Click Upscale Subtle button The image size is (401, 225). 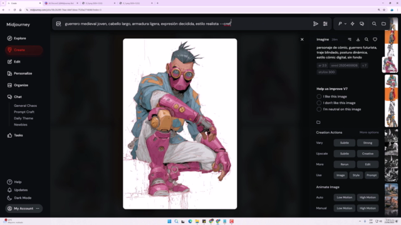pos(345,154)
